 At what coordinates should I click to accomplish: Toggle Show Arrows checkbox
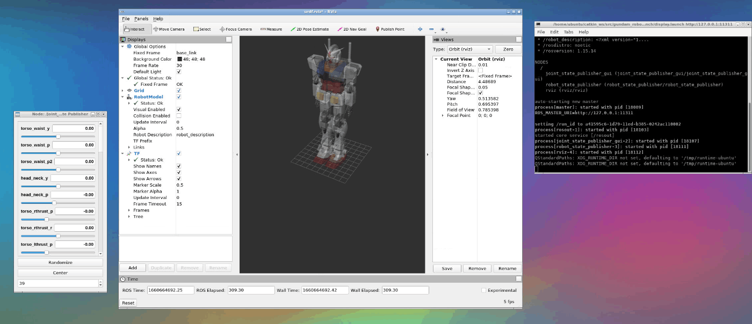point(179,179)
